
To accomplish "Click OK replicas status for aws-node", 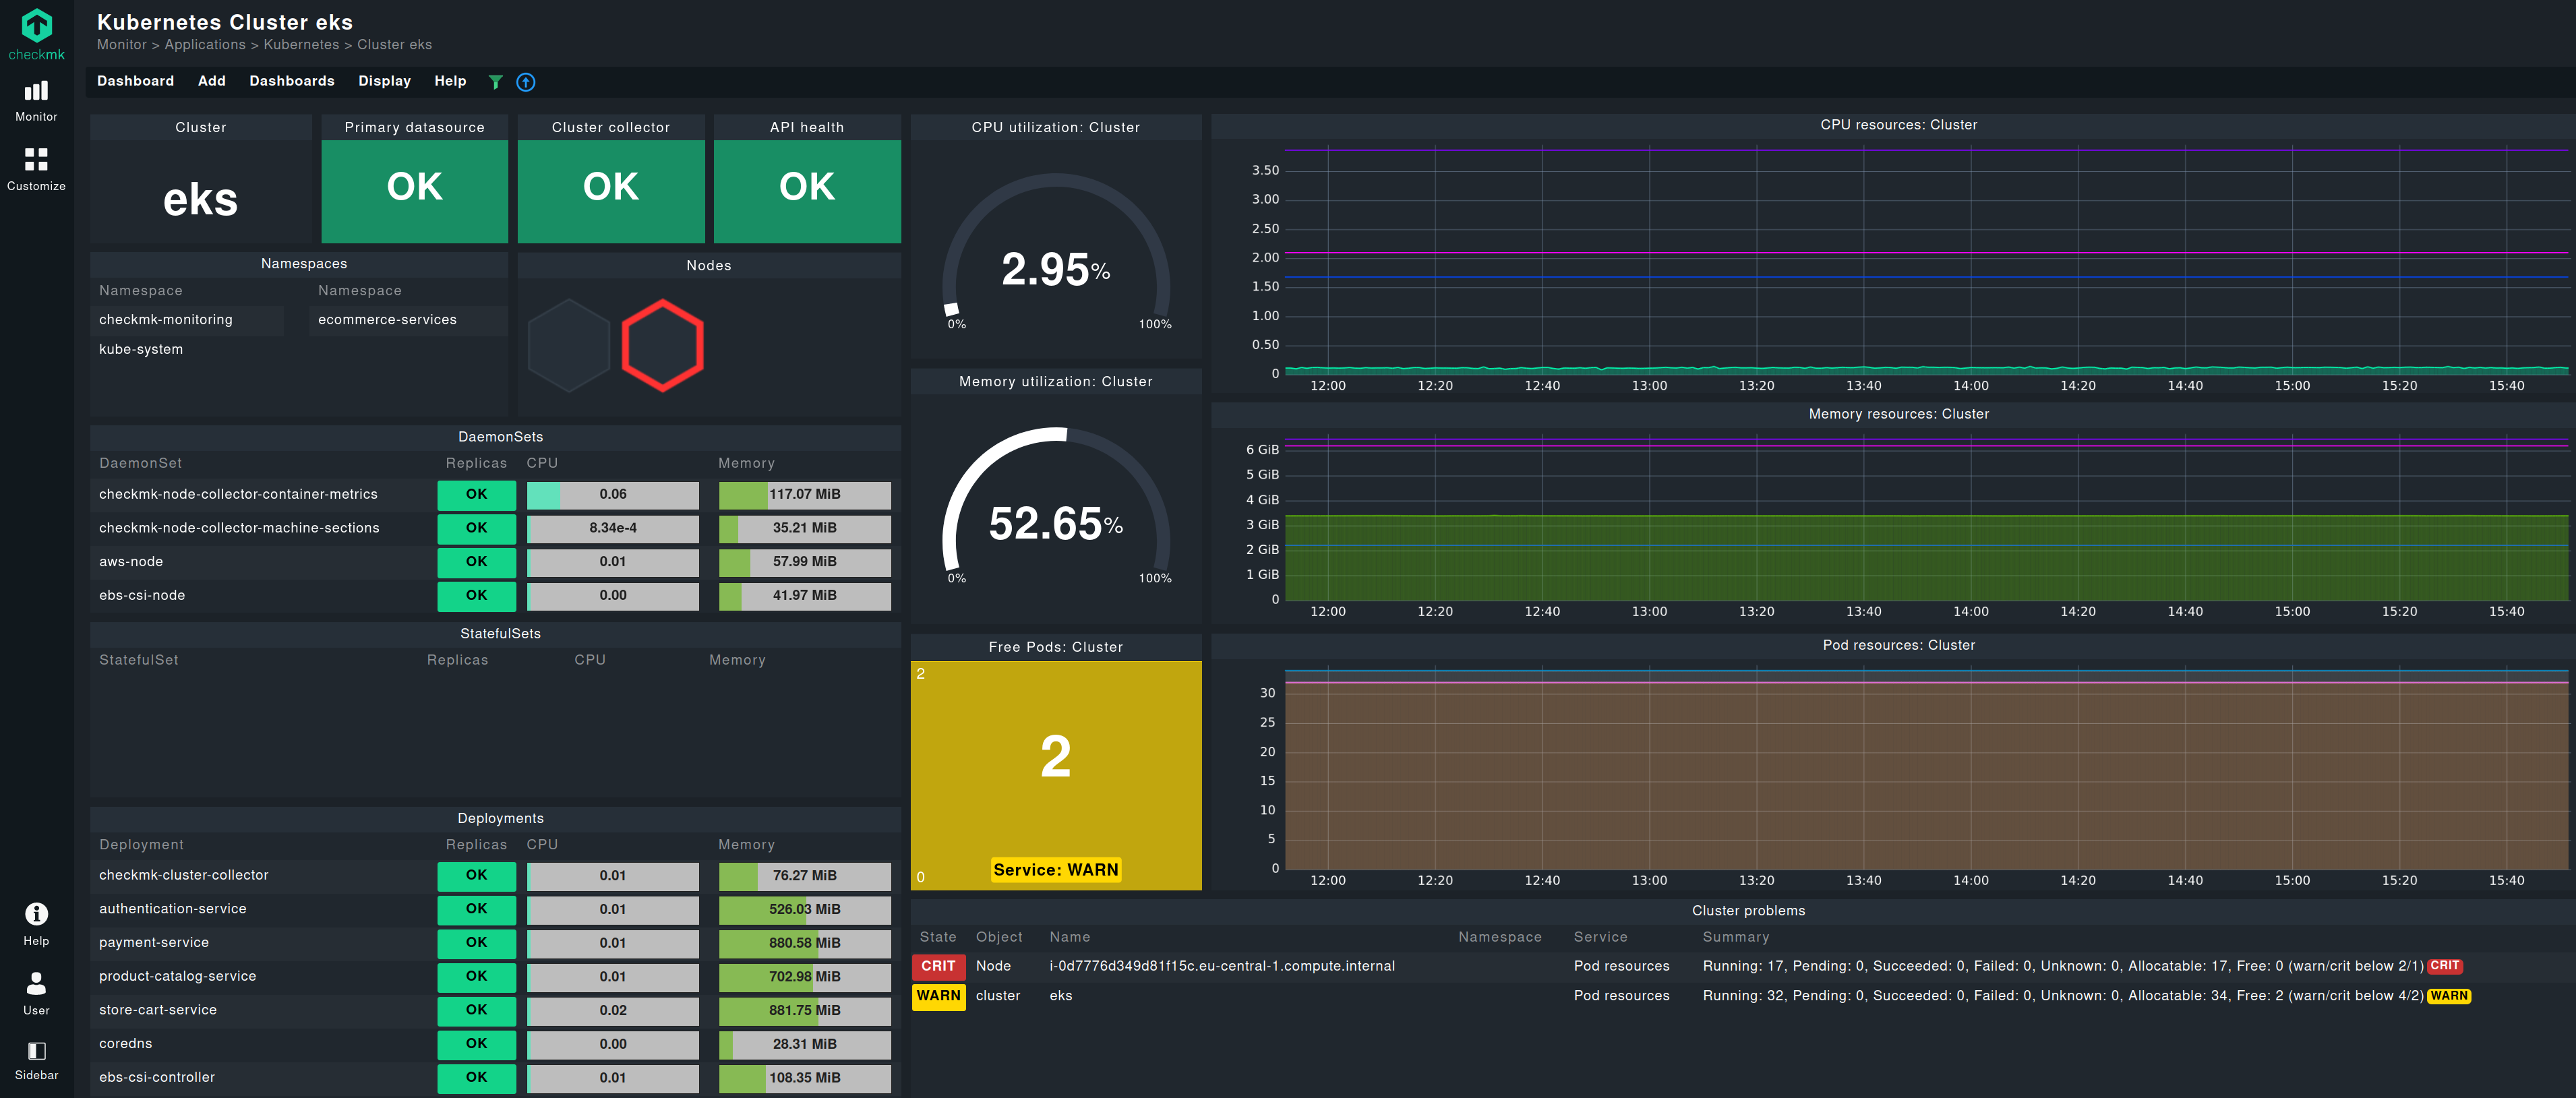I will coord(477,562).
